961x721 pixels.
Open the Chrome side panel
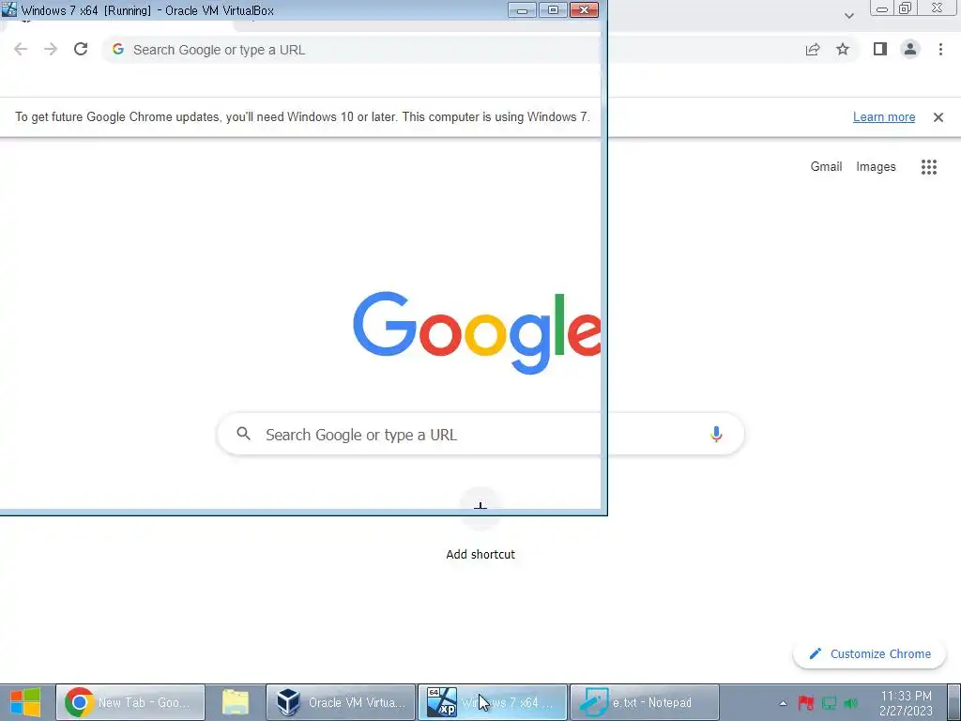880,49
